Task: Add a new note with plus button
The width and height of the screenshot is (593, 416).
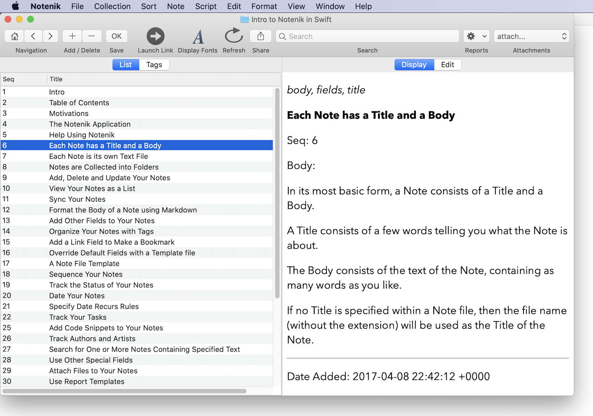Action: [73, 36]
